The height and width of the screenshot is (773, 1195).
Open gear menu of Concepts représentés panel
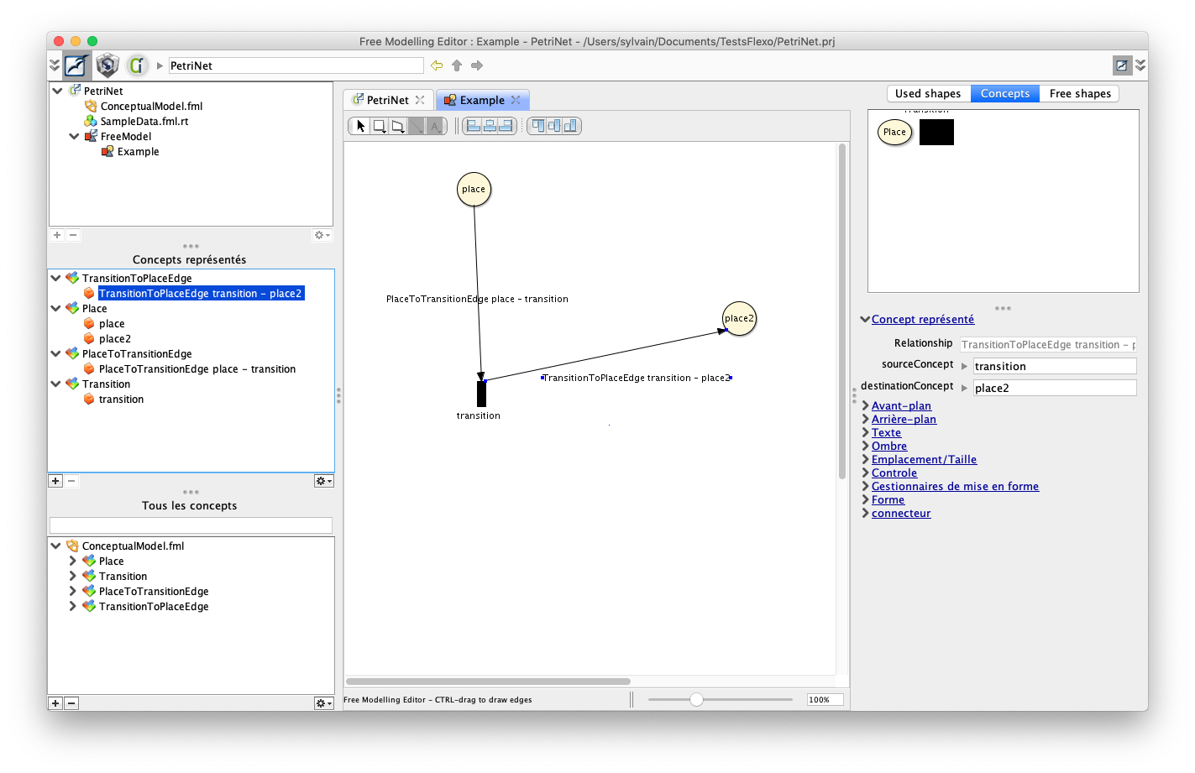tap(323, 481)
